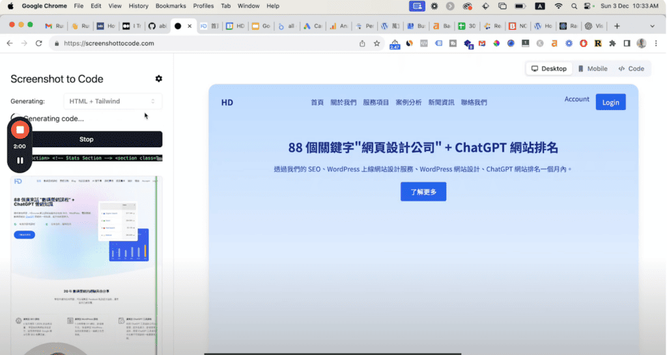Click the share icon in the address bar
667x355 pixels.
click(362, 44)
